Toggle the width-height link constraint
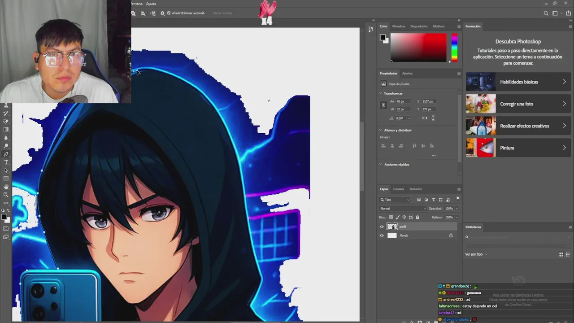Image resolution: width=574 pixels, height=323 pixels. tap(383, 105)
